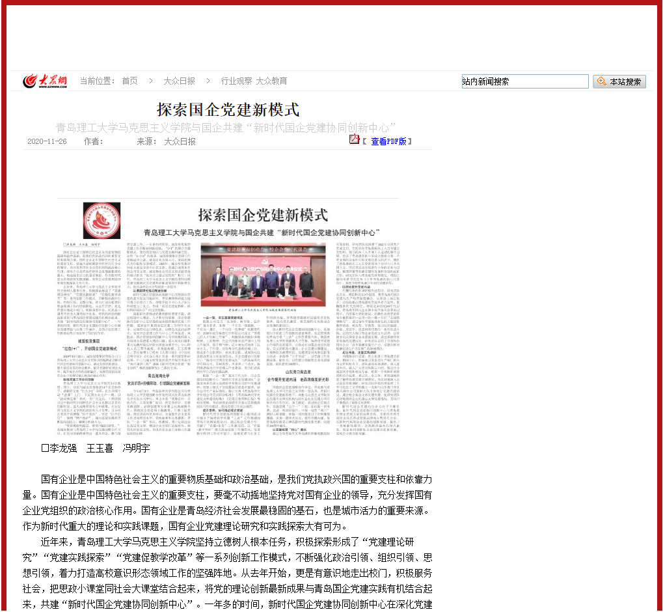Click the first breadcrumb arrow after 首页
Viewport: 663px width, 612px height.
150,81
